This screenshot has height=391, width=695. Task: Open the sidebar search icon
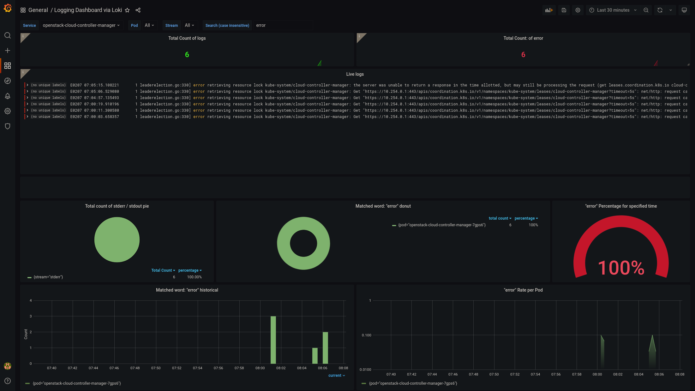point(8,35)
